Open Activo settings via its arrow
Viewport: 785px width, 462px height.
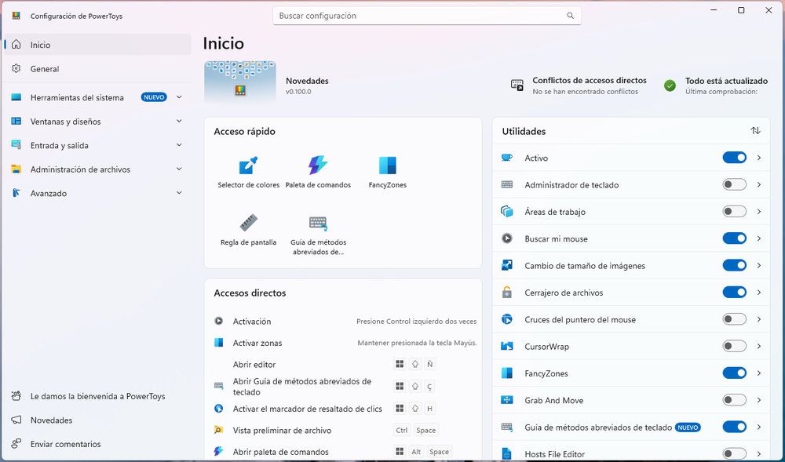759,158
